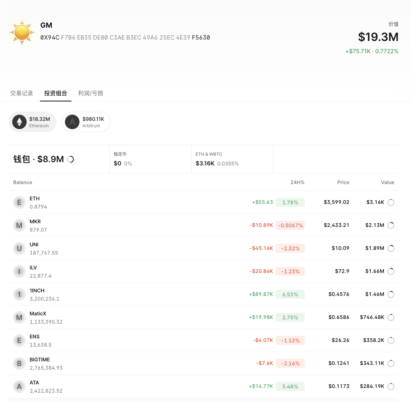Click the 1INCH token icon
411x402 pixels.
pyautogui.click(x=19, y=294)
